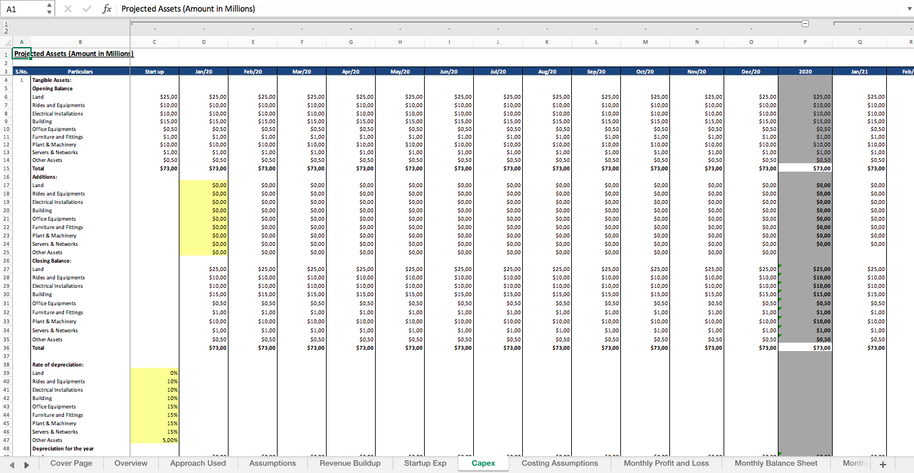Viewport: 914px width, 473px height.
Task: Click Closing Balance Total $73,00 under 2020
Action: [x=805, y=348]
